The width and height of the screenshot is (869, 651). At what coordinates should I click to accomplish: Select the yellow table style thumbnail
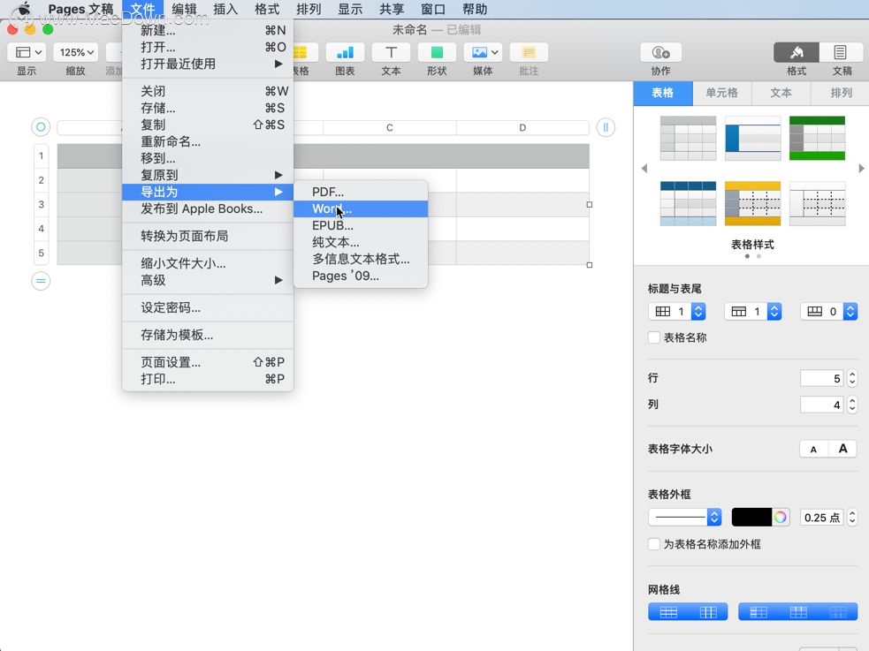point(752,203)
